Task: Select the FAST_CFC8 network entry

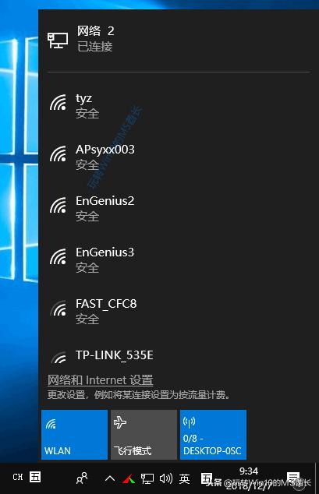Action: pyautogui.click(x=179, y=311)
